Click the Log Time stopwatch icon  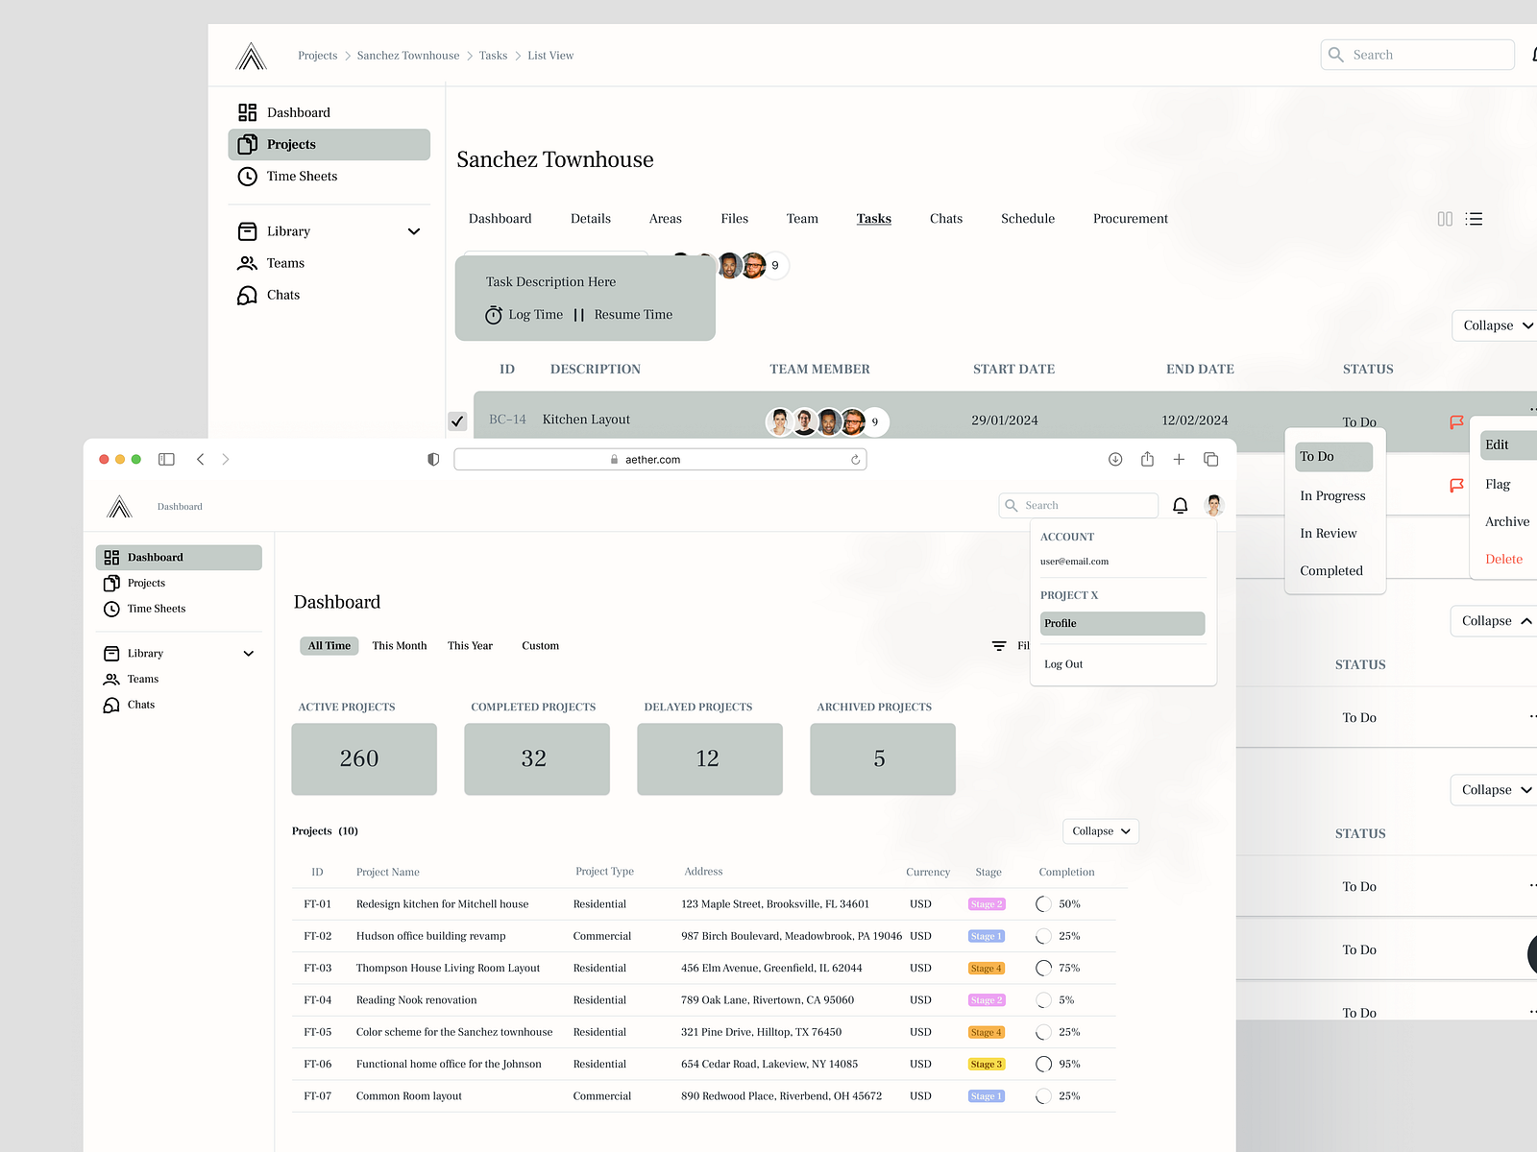(x=494, y=315)
